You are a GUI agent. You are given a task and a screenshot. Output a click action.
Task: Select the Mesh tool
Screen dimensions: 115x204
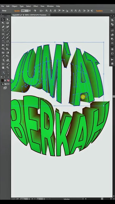[x=3, y=53]
